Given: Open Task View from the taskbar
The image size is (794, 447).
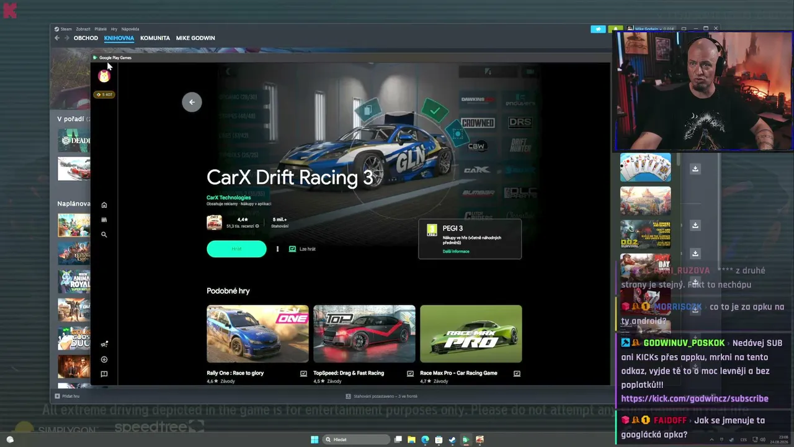Looking at the screenshot, I should pos(398,440).
